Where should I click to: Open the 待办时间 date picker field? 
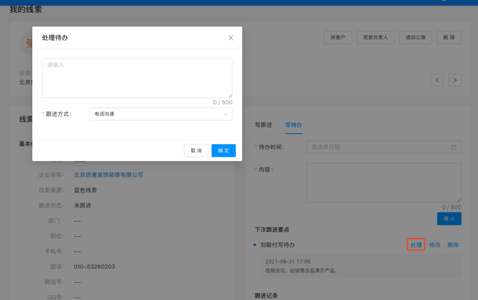pyautogui.click(x=378, y=147)
